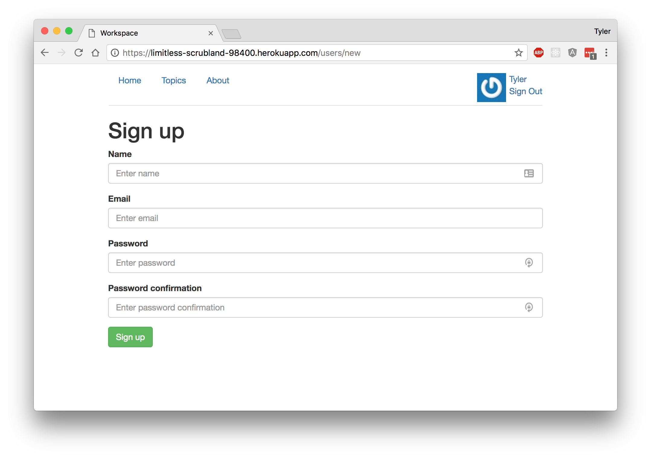Click the browser menu three-dots icon
The image size is (651, 459).
tap(607, 53)
